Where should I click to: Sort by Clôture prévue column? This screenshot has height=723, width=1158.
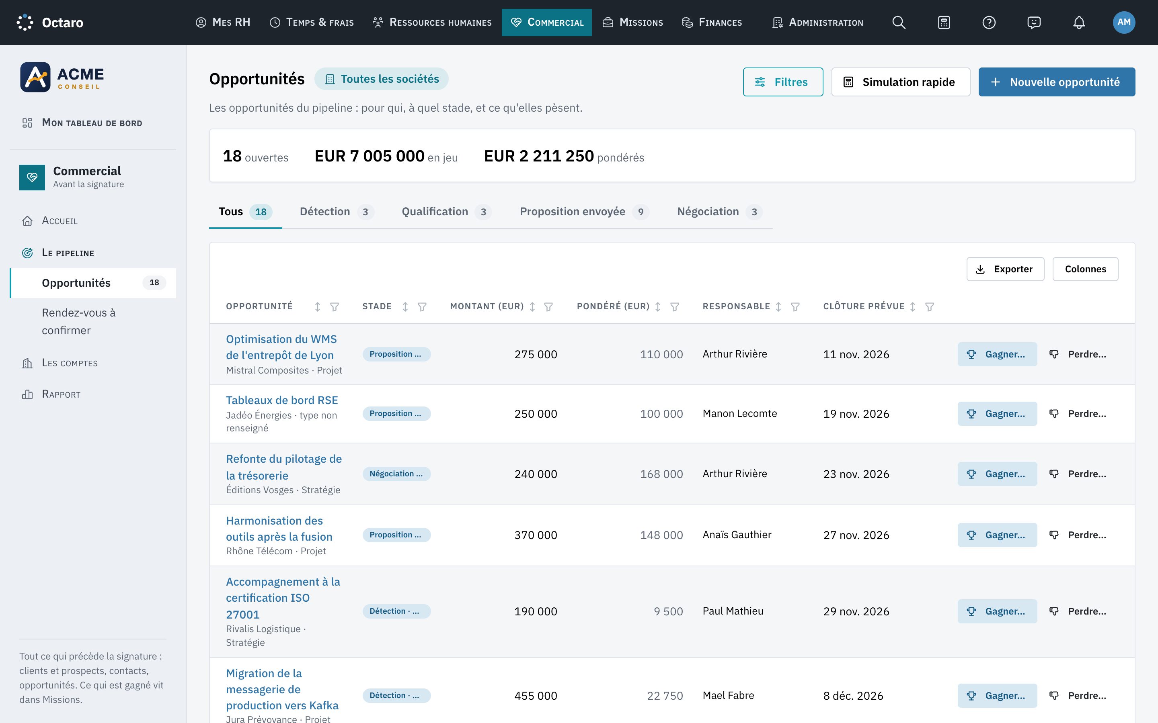tap(912, 306)
